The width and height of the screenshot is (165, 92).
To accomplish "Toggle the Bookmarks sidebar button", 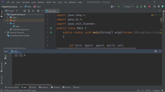I will coord(2,67).
